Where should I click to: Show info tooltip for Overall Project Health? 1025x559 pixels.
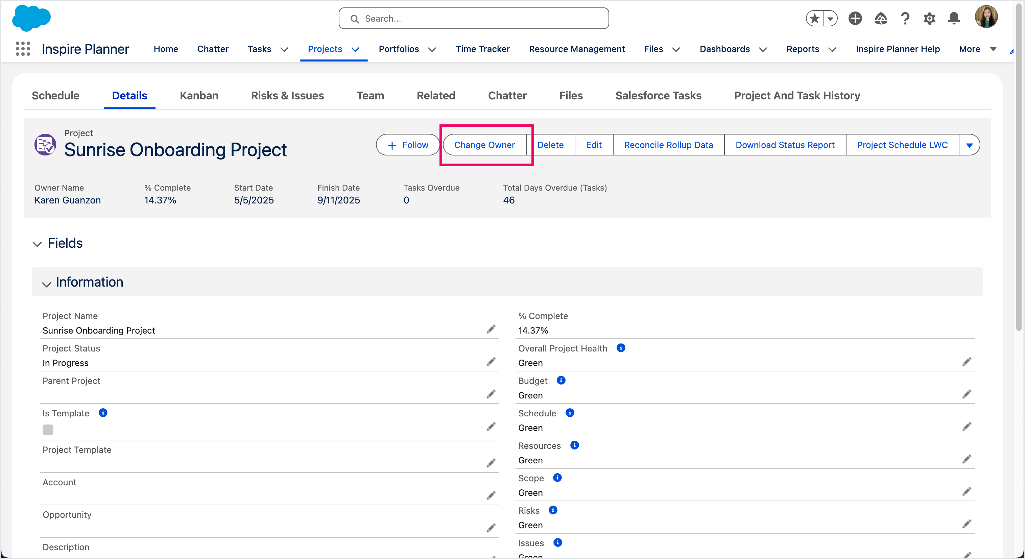pos(621,348)
